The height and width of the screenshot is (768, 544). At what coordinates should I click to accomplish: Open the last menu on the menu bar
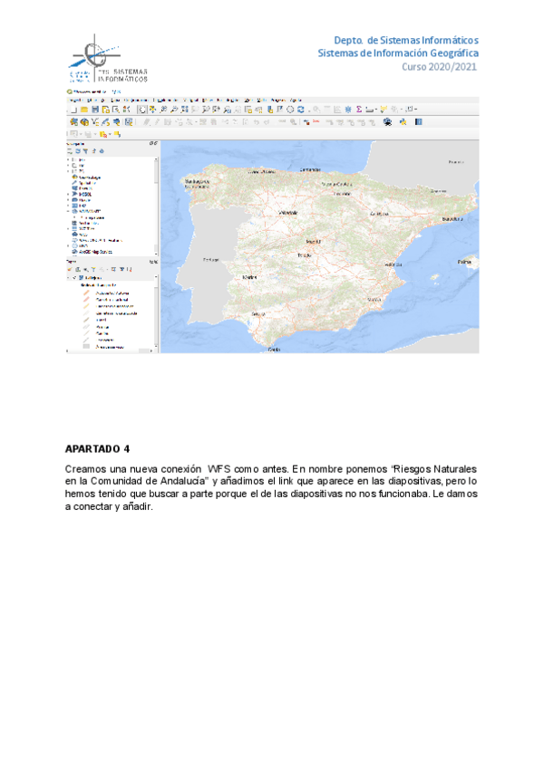pyautogui.click(x=295, y=100)
